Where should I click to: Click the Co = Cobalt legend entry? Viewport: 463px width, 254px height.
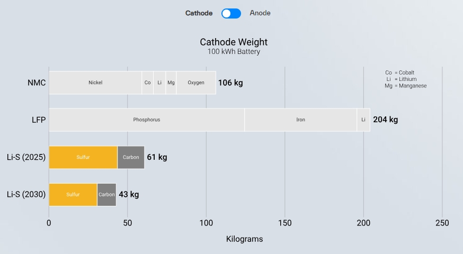click(399, 72)
